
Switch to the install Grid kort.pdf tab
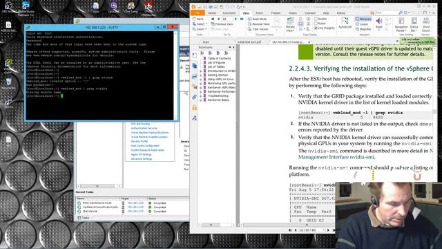point(249,41)
